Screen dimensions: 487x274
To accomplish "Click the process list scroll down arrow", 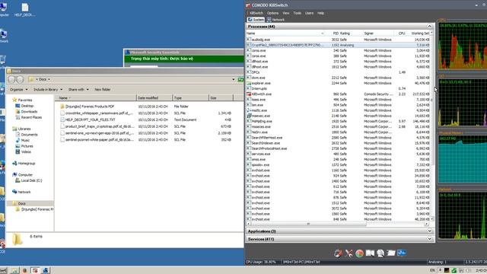I will [432, 219].
